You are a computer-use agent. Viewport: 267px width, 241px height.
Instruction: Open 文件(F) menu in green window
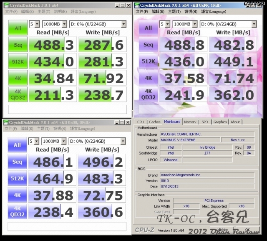pyautogui.click(x=11, y=12)
